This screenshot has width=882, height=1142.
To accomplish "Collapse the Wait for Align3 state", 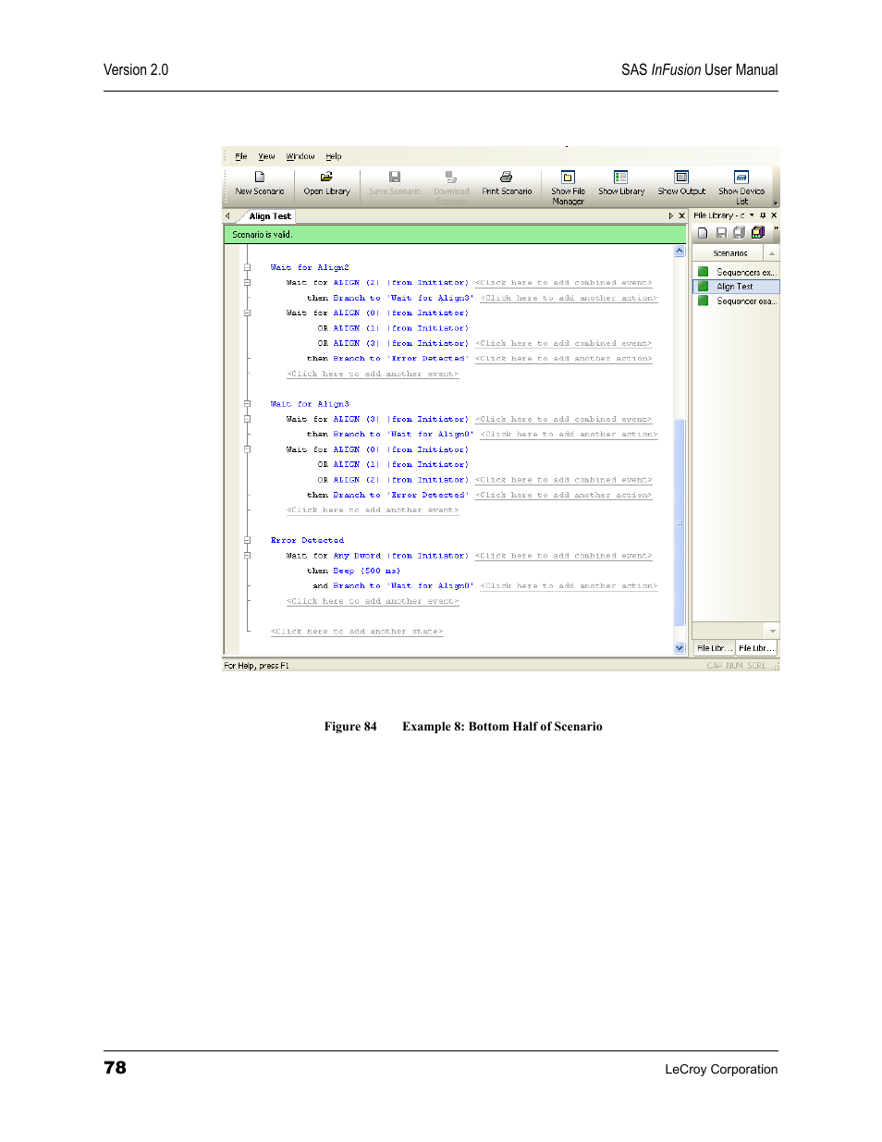I will [x=248, y=404].
